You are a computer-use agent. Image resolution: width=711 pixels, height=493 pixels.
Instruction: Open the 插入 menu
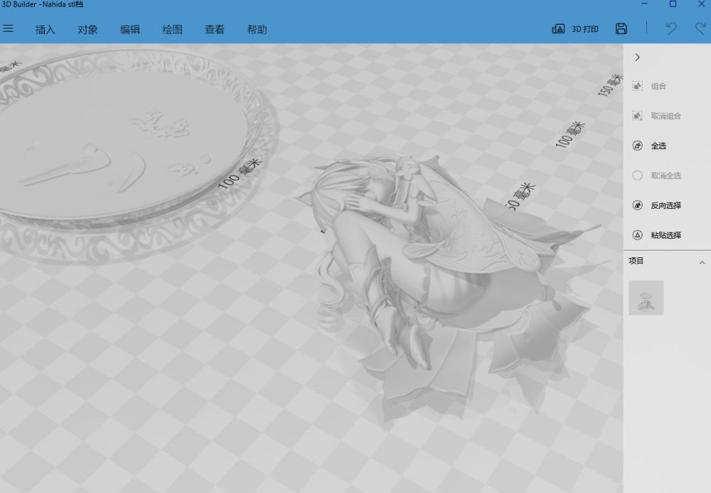tap(45, 29)
